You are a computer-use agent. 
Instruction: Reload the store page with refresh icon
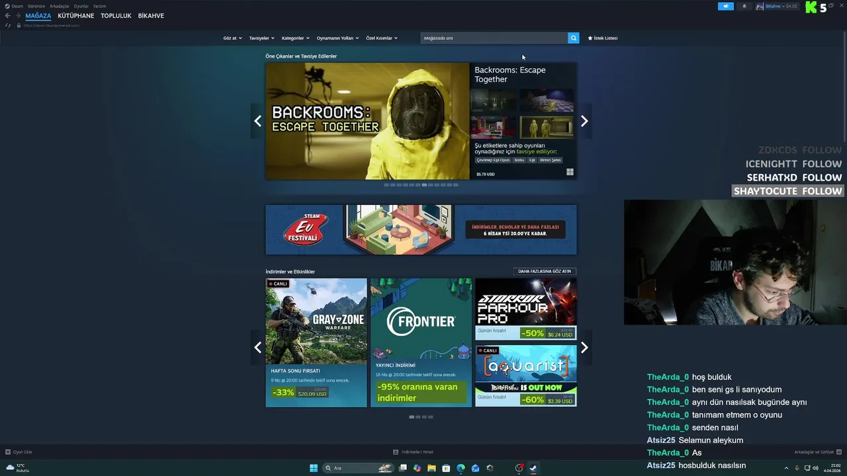[8, 25]
